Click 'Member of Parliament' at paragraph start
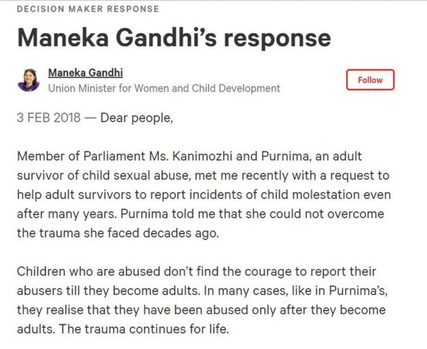The height and width of the screenshot is (349, 427). 81,156
